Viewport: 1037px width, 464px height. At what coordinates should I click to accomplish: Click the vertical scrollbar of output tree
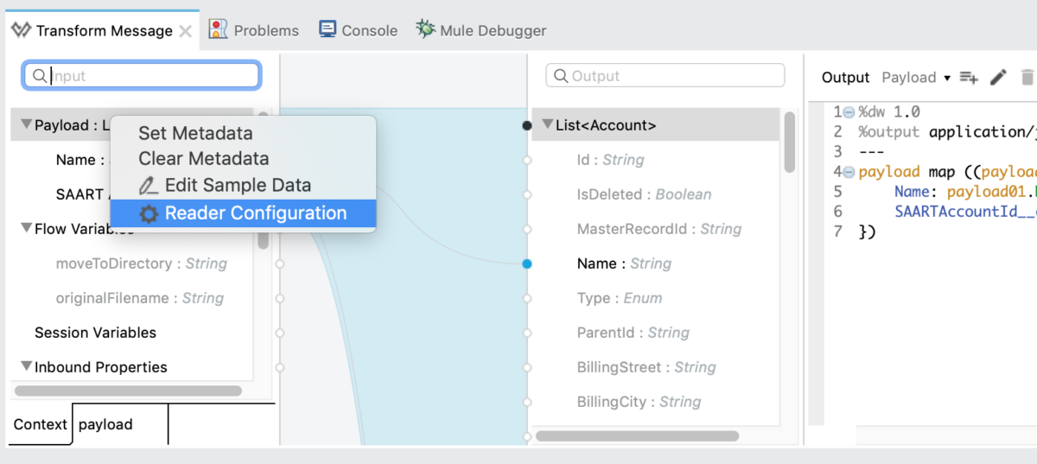(789, 143)
